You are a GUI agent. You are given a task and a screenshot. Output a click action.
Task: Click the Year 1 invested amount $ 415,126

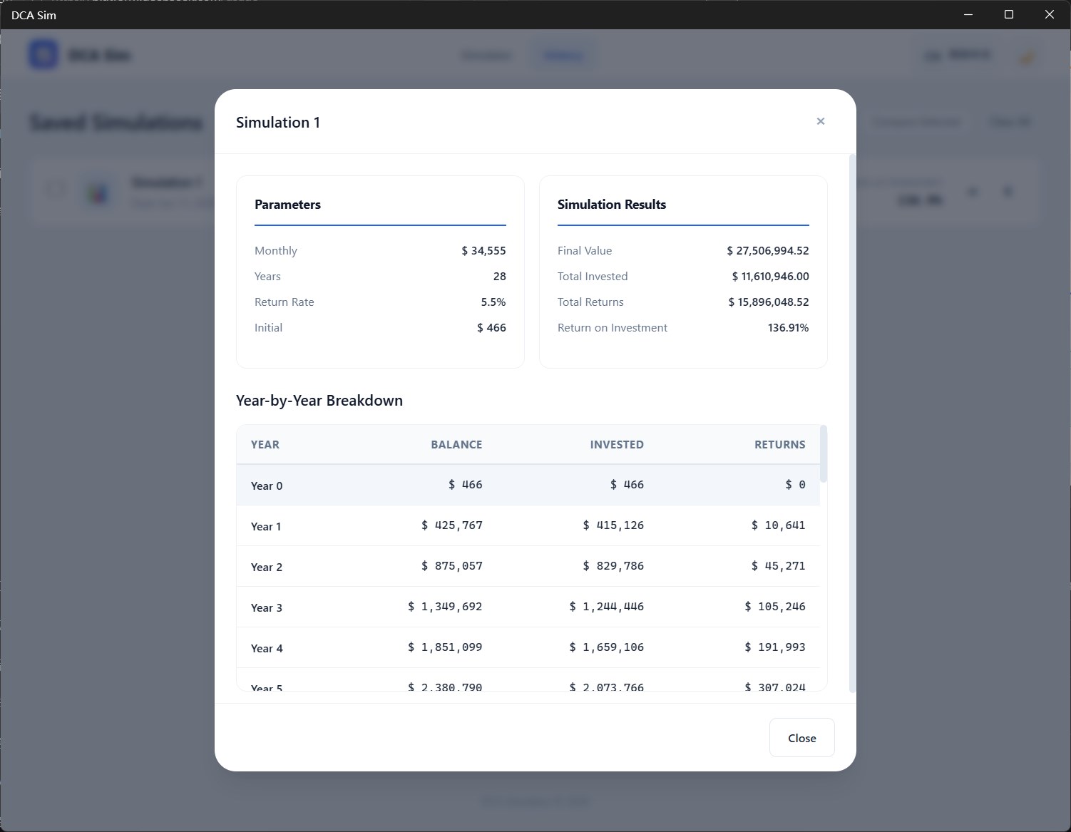[613, 525]
